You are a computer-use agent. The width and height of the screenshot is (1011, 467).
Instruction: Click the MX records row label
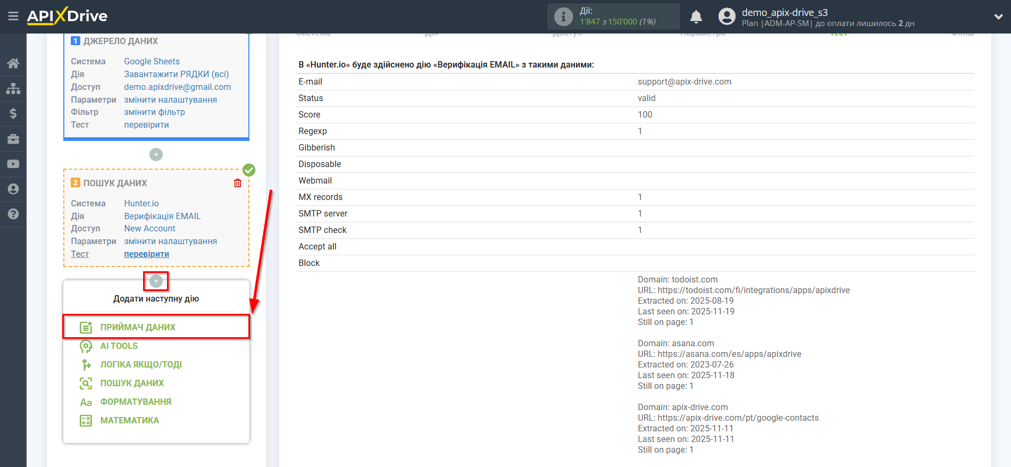pyautogui.click(x=320, y=197)
